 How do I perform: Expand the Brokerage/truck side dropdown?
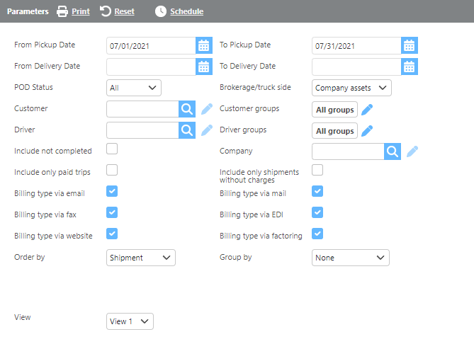[351, 88]
